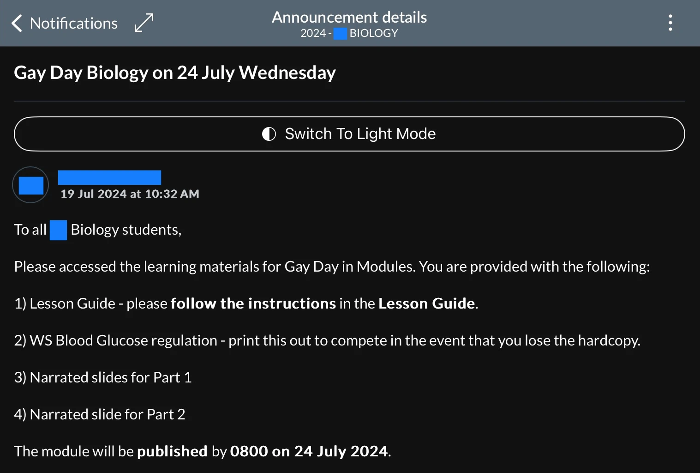This screenshot has width=700, height=473.
Task: Tap the timestamp 19 Jul 2024 at 10:32 AM
Action: coord(130,194)
